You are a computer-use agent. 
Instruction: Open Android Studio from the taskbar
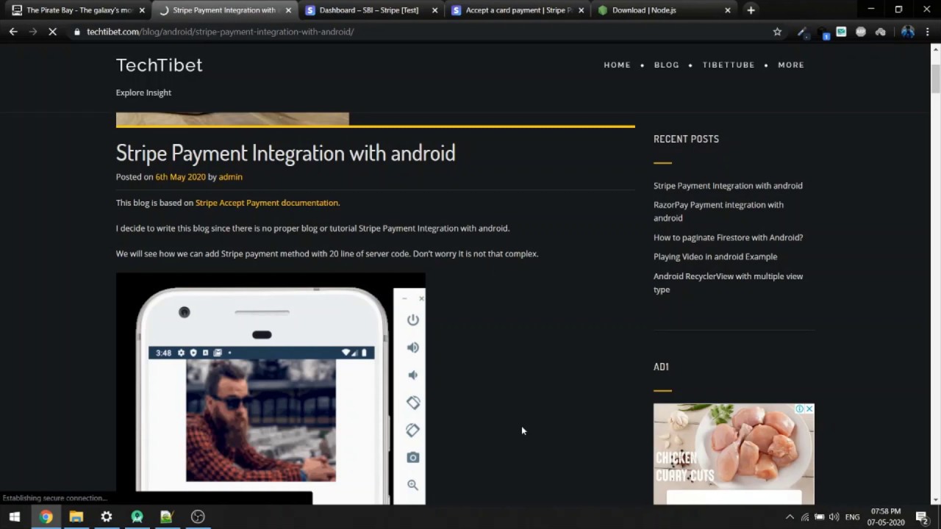coord(137,517)
